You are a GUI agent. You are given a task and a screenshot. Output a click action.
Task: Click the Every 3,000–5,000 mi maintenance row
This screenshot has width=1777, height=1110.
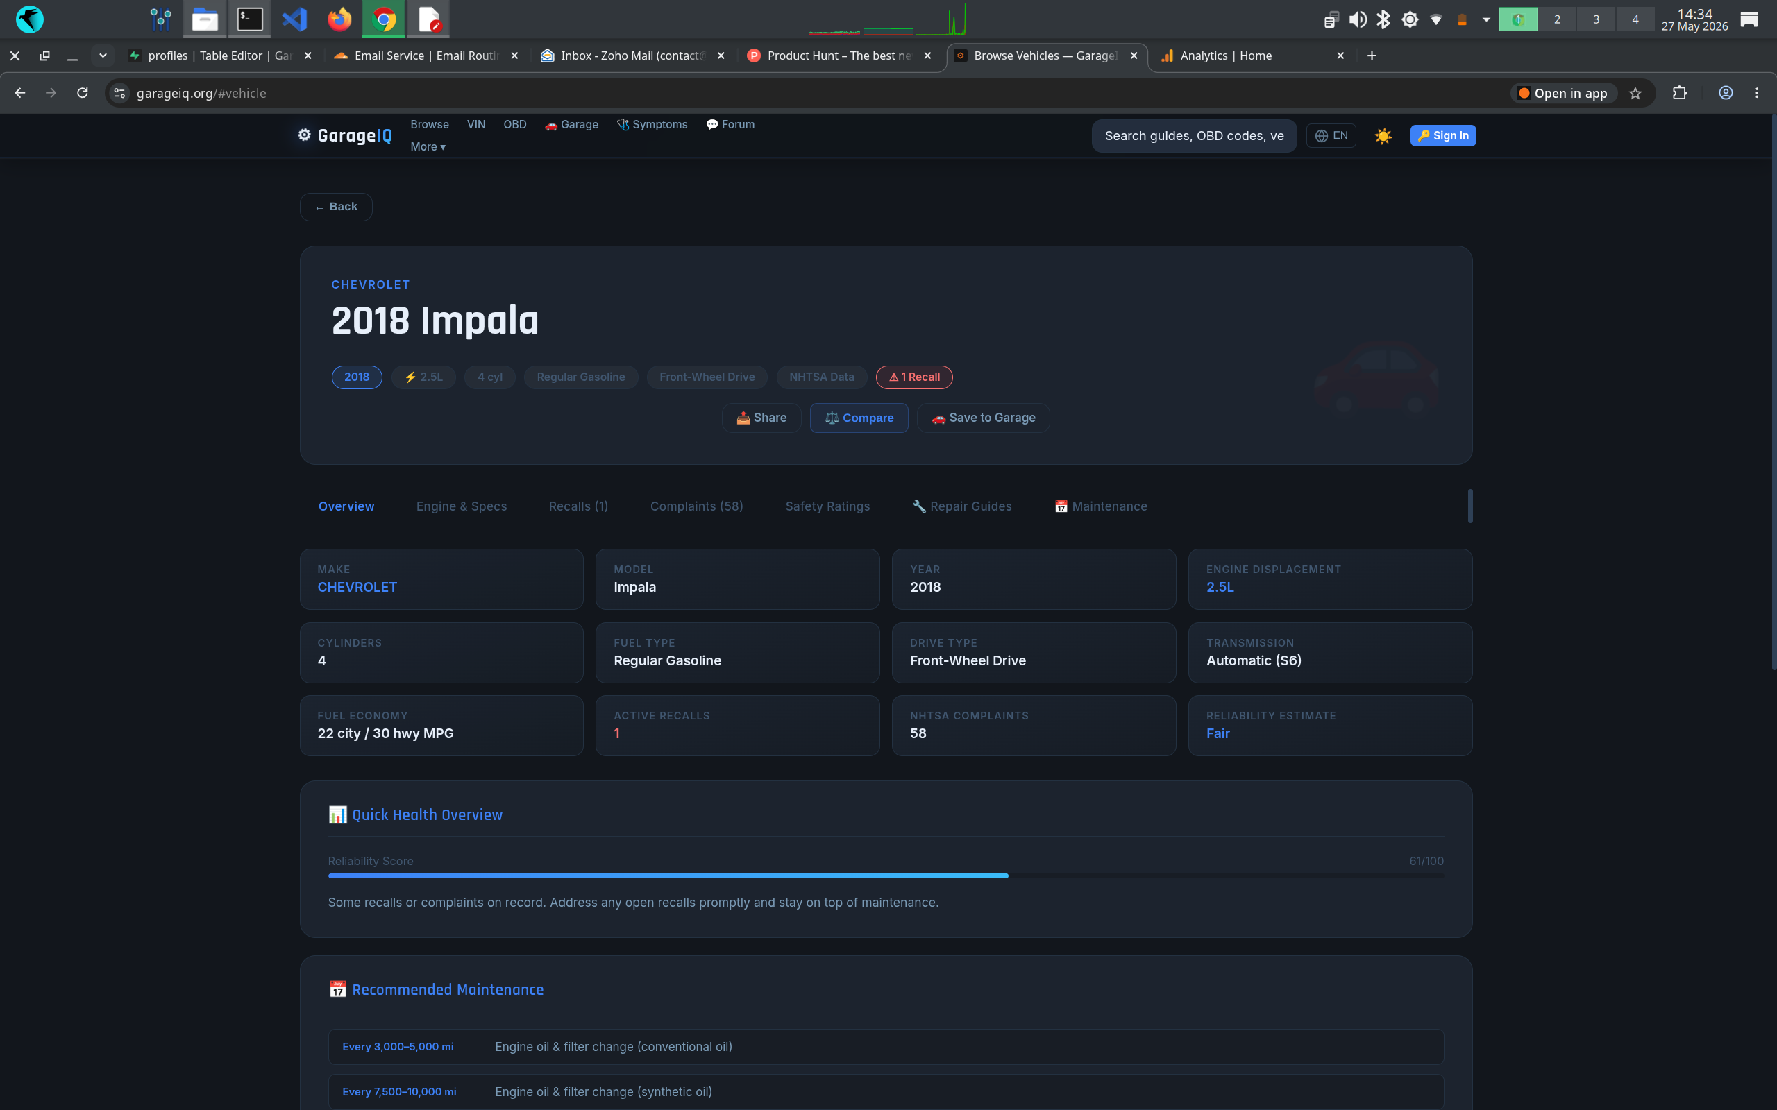coord(886,1047)
